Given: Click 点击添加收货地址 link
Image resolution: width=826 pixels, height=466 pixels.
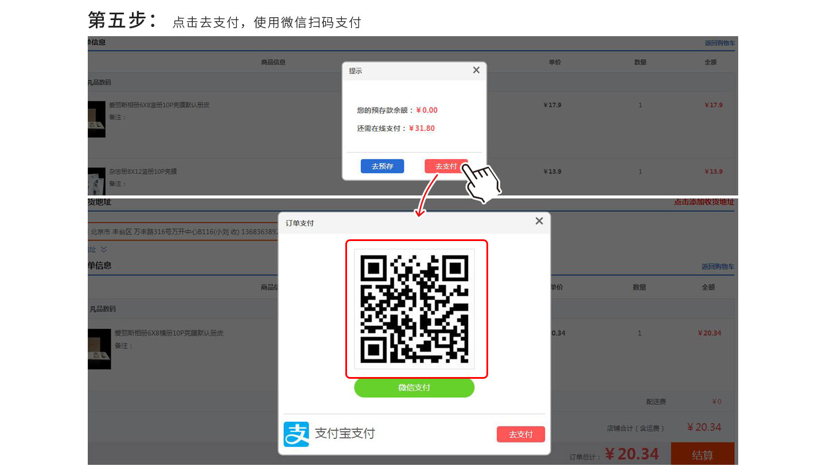Looking at the screenshot, I should tap(704, 202).
